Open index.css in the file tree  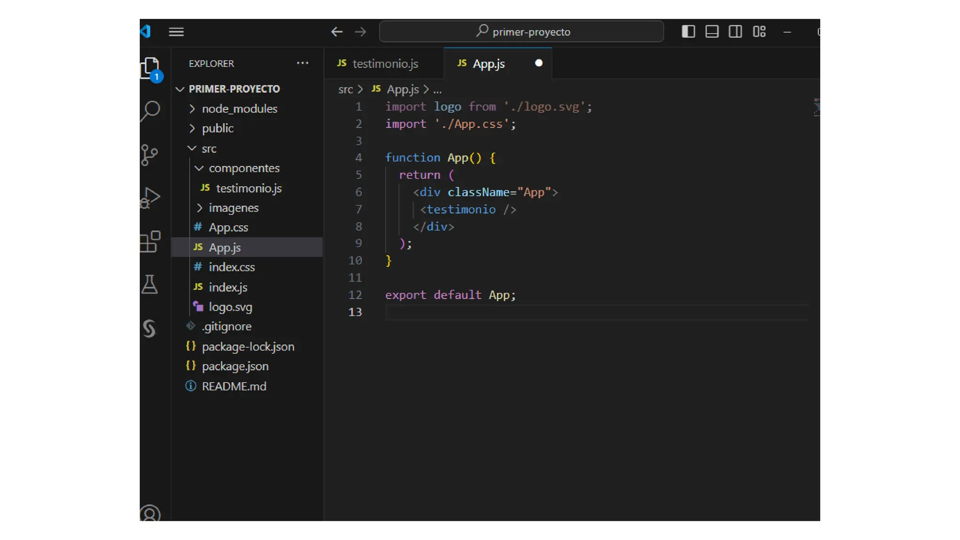pyautogui.click(x=247, y=267)
